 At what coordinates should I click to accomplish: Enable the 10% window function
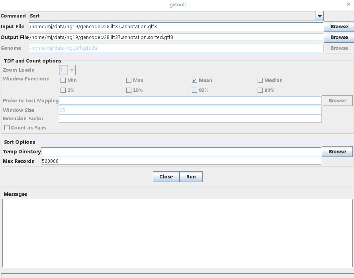pyautogui.click(x=129, y=90)
